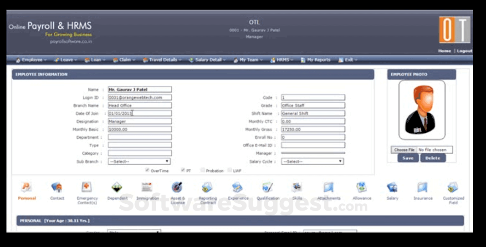Open the Travel Details menu
The image size is (486, 247).
click(162, 60)
